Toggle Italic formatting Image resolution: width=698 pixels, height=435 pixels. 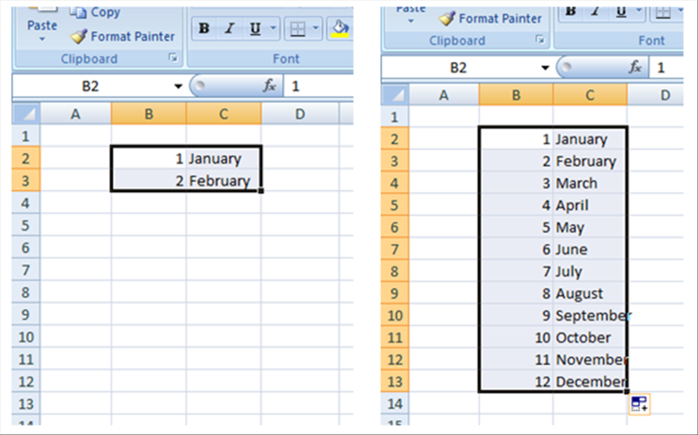pyautogui.click(x=230, y=28)
